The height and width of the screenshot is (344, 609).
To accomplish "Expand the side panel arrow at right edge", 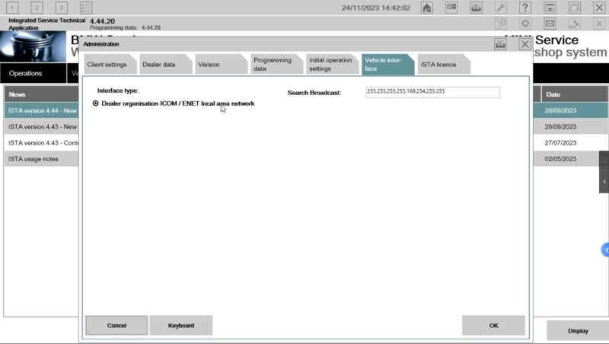I will [604, 181].
